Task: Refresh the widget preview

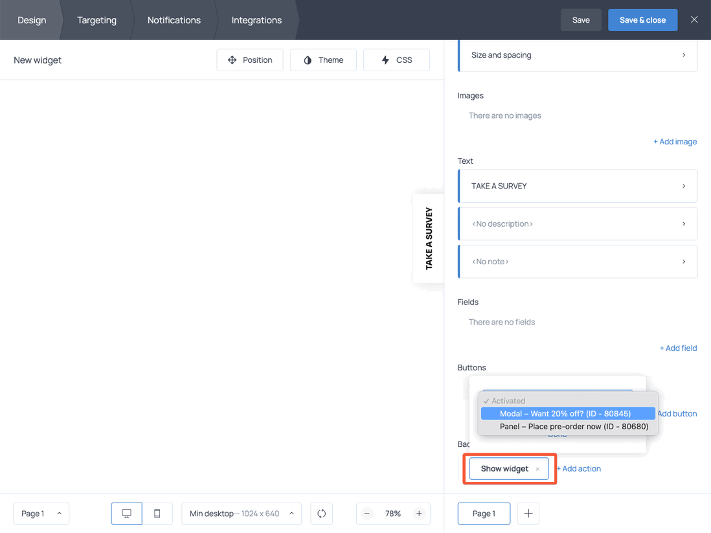Action: tap(321, 513)
